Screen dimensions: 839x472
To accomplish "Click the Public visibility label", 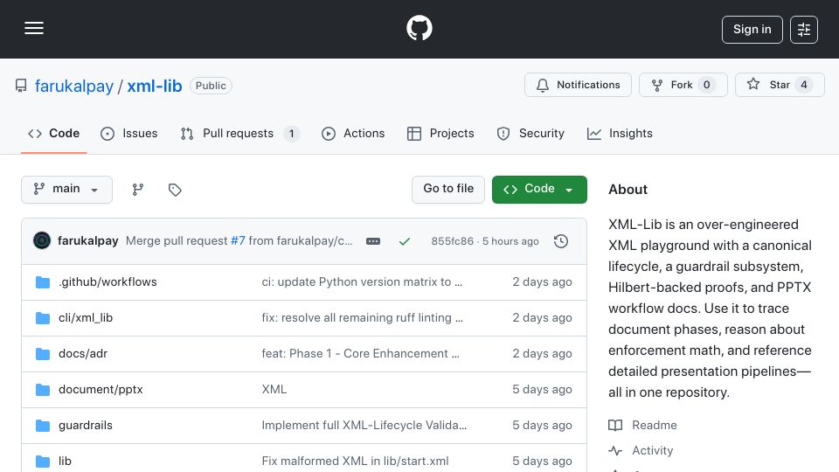I will [211, 86].
